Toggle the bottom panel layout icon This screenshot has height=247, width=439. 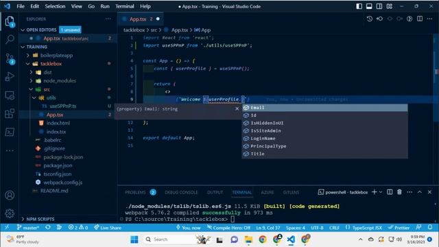[369, 6]
